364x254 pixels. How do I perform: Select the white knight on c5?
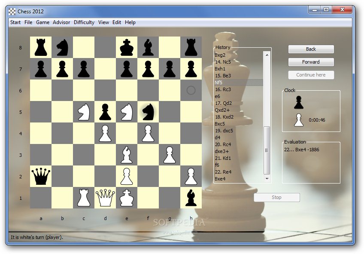[x=84, y=112]
